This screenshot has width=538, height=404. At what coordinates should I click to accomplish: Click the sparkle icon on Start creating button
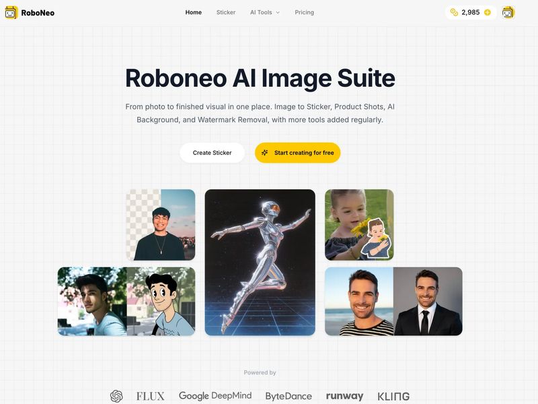tap(265, 153)
